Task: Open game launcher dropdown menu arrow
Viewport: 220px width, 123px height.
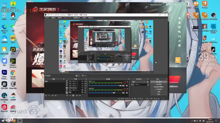Action: point(175,5)
